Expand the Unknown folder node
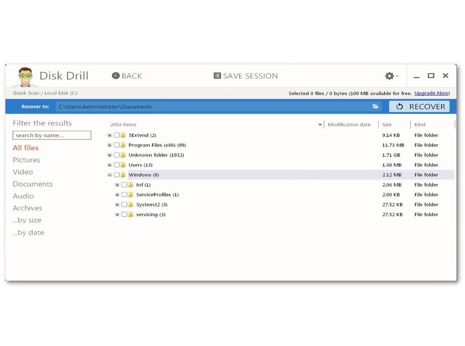This screenshot has width=465, height=346. [x=109, y=155]
